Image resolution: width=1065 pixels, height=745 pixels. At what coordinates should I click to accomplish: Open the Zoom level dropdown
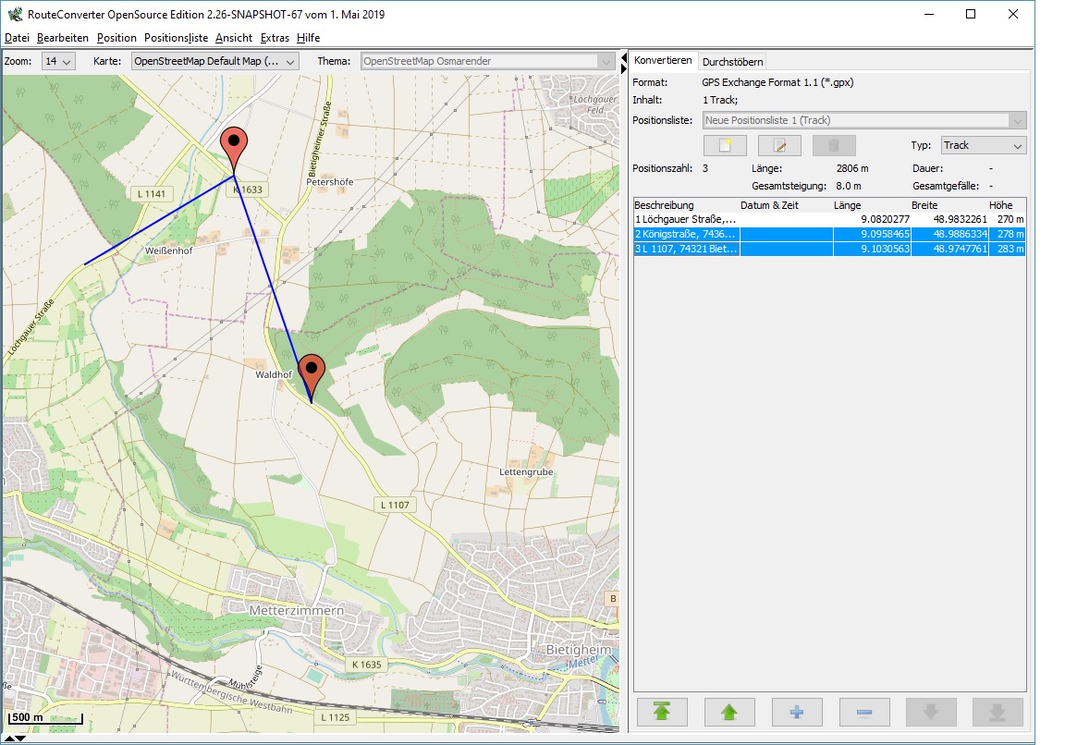pos(58,62)
